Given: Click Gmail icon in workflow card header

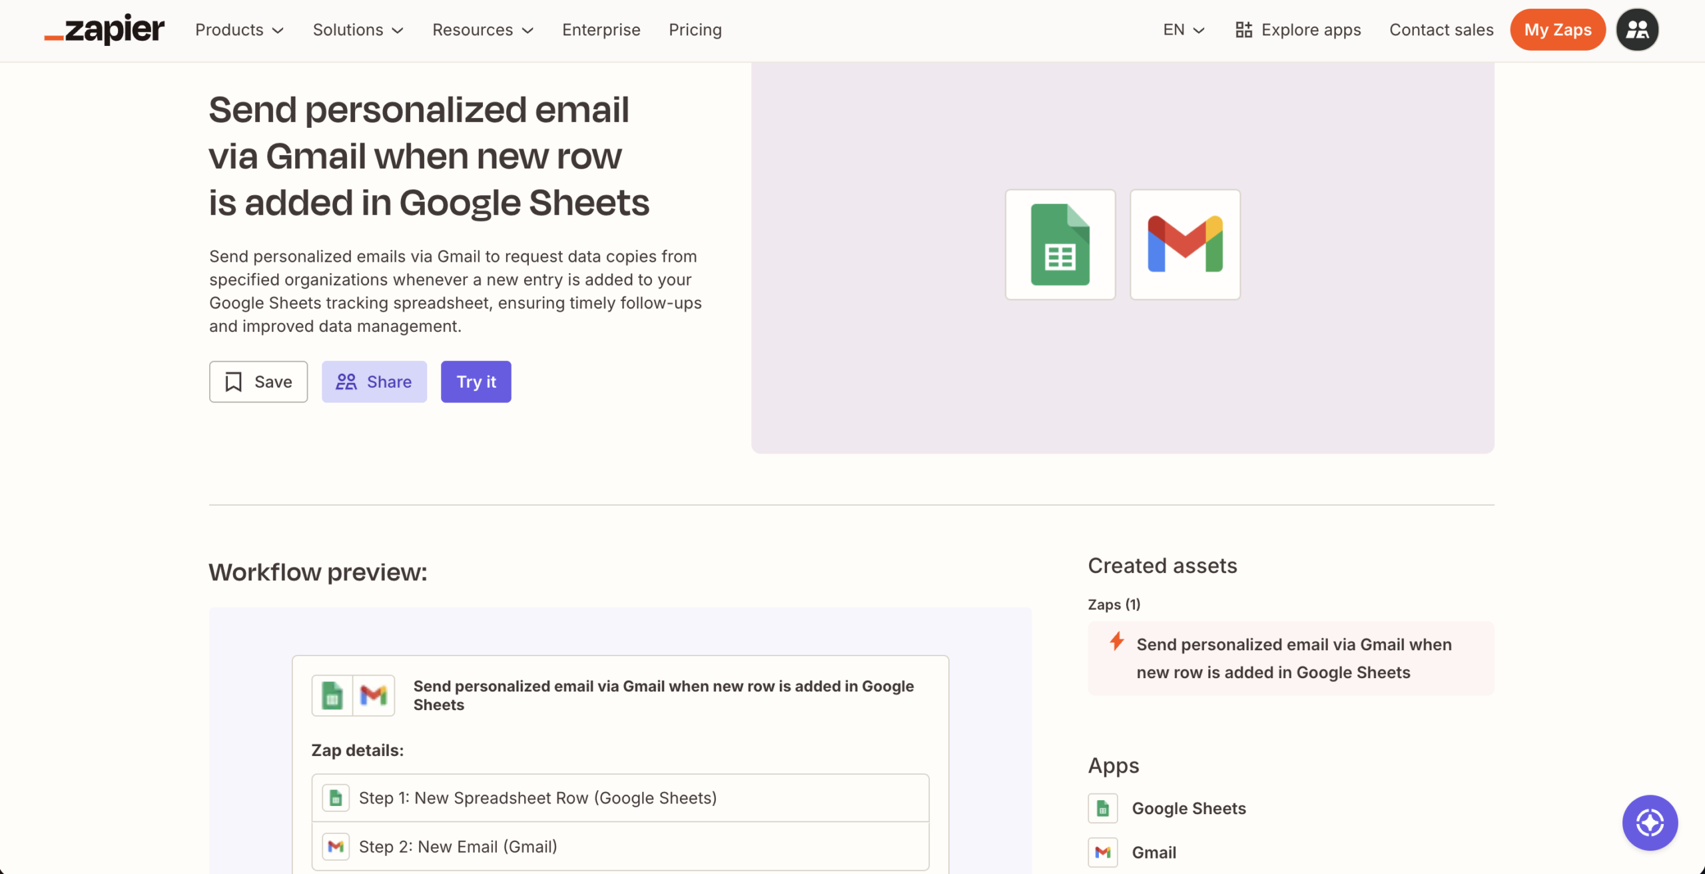Looking at the screenshot, I should pos(374,695).
